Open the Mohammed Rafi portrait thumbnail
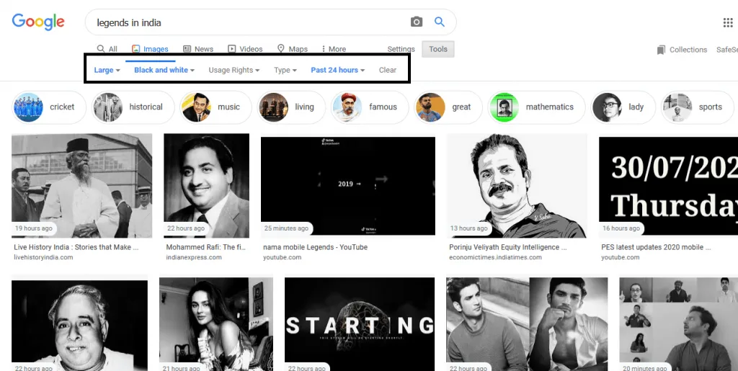Screen dimensions: 738x371 (x=207, y=186)
